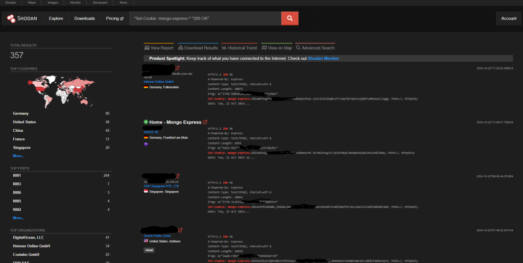Open the Downloads menu item
The width and height of the screenshot is (523, 263).
click(84, 19)
